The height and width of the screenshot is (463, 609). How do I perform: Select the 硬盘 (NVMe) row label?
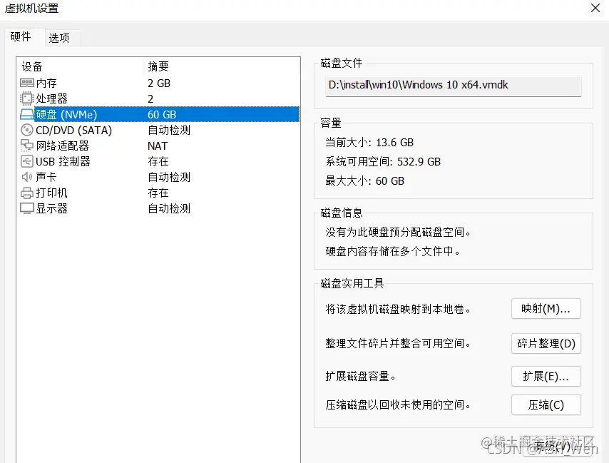66,114
